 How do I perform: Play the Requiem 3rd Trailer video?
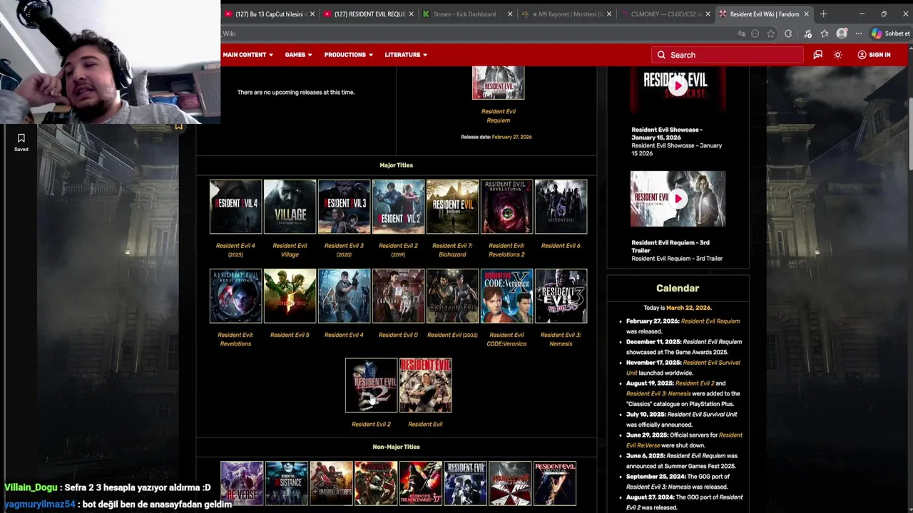(678, 199)
